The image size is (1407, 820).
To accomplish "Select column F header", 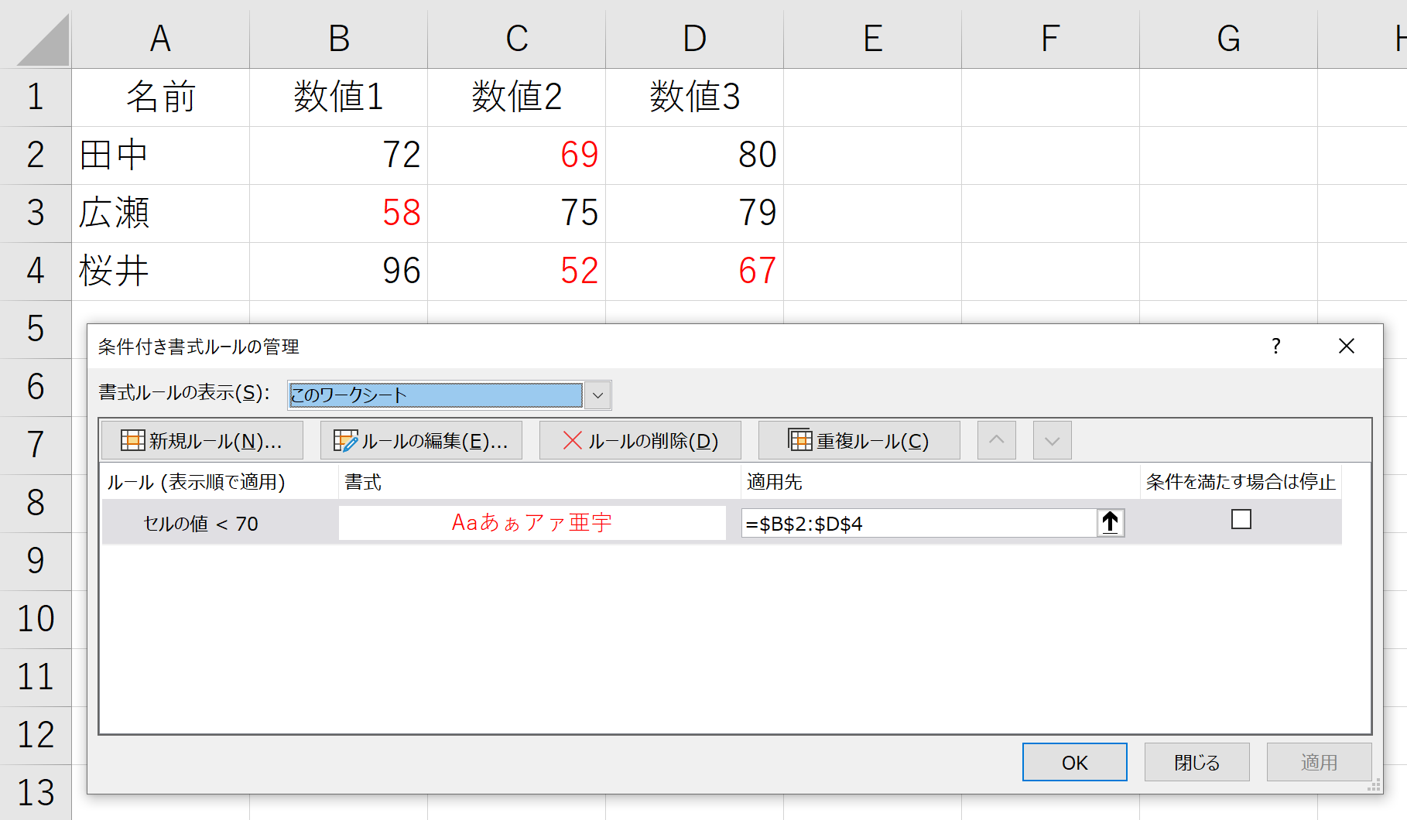I will 1051,37.
